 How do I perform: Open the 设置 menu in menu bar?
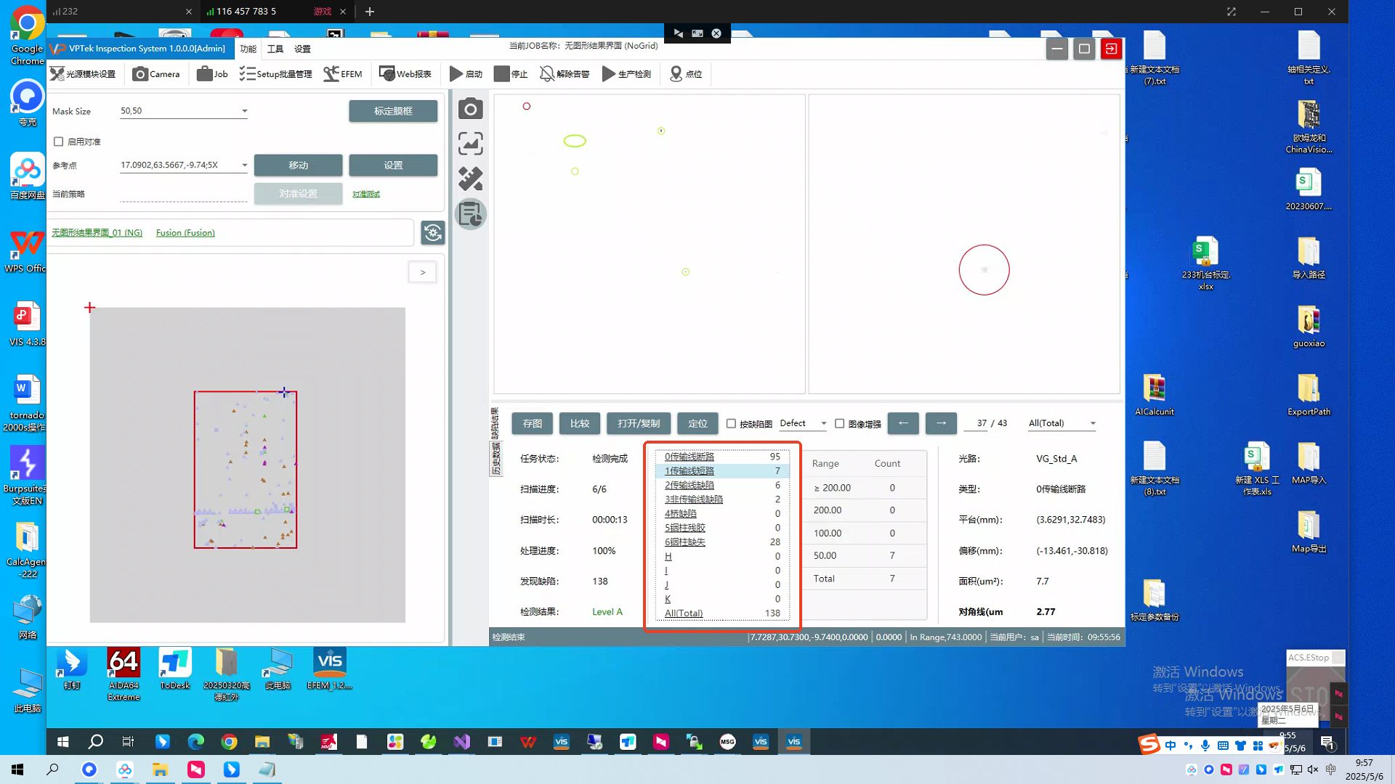coord(302,49)
